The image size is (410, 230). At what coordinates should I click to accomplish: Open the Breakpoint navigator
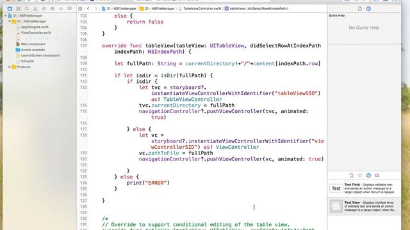(x=61, y=8)
